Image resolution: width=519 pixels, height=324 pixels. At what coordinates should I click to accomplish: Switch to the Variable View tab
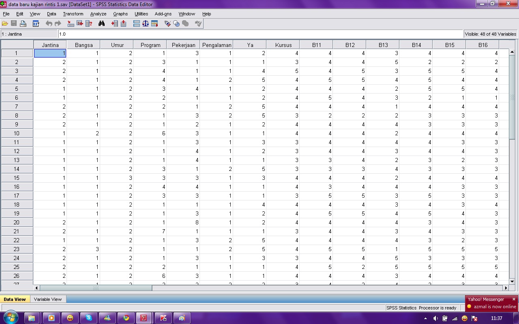point(48,299)
